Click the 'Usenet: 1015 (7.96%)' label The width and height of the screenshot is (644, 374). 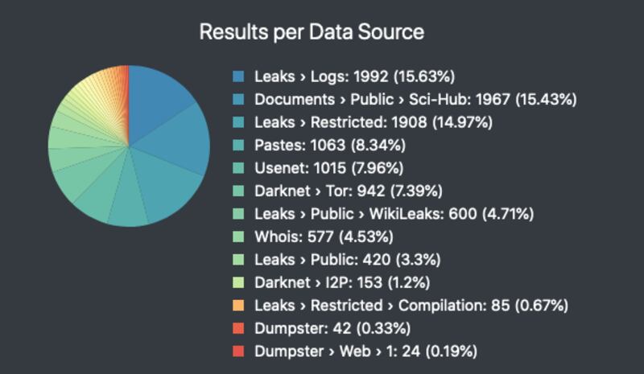328,169
